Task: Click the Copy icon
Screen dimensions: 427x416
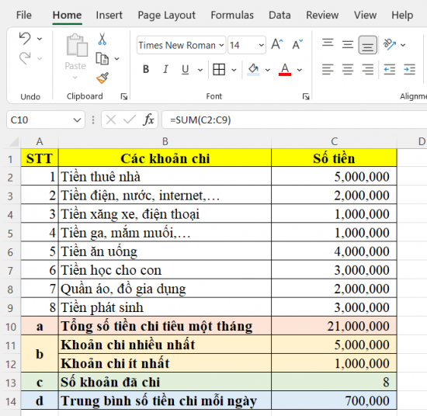Action: coord(102,58)
